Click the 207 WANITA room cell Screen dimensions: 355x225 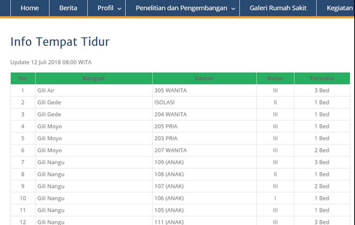pyautogui.click(x=170, y=150)
